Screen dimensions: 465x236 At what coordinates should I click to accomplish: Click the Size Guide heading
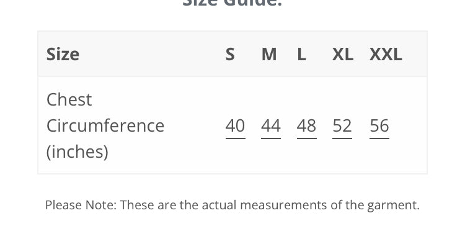pyautogui.click(x=232, y=3)
